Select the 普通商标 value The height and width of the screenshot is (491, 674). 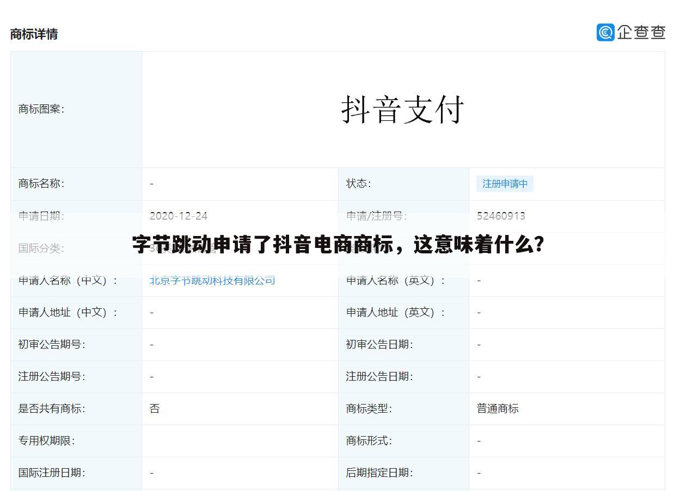tap(498, 409)
